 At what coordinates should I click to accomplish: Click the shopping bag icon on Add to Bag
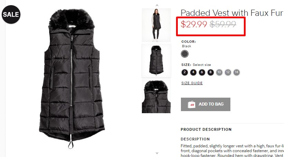(x=191, y=104)
